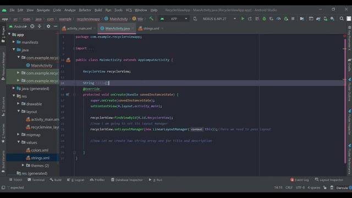
Task: Unfold the collapsed import statement
Action: pyautogui.click(x=74, y=48)
